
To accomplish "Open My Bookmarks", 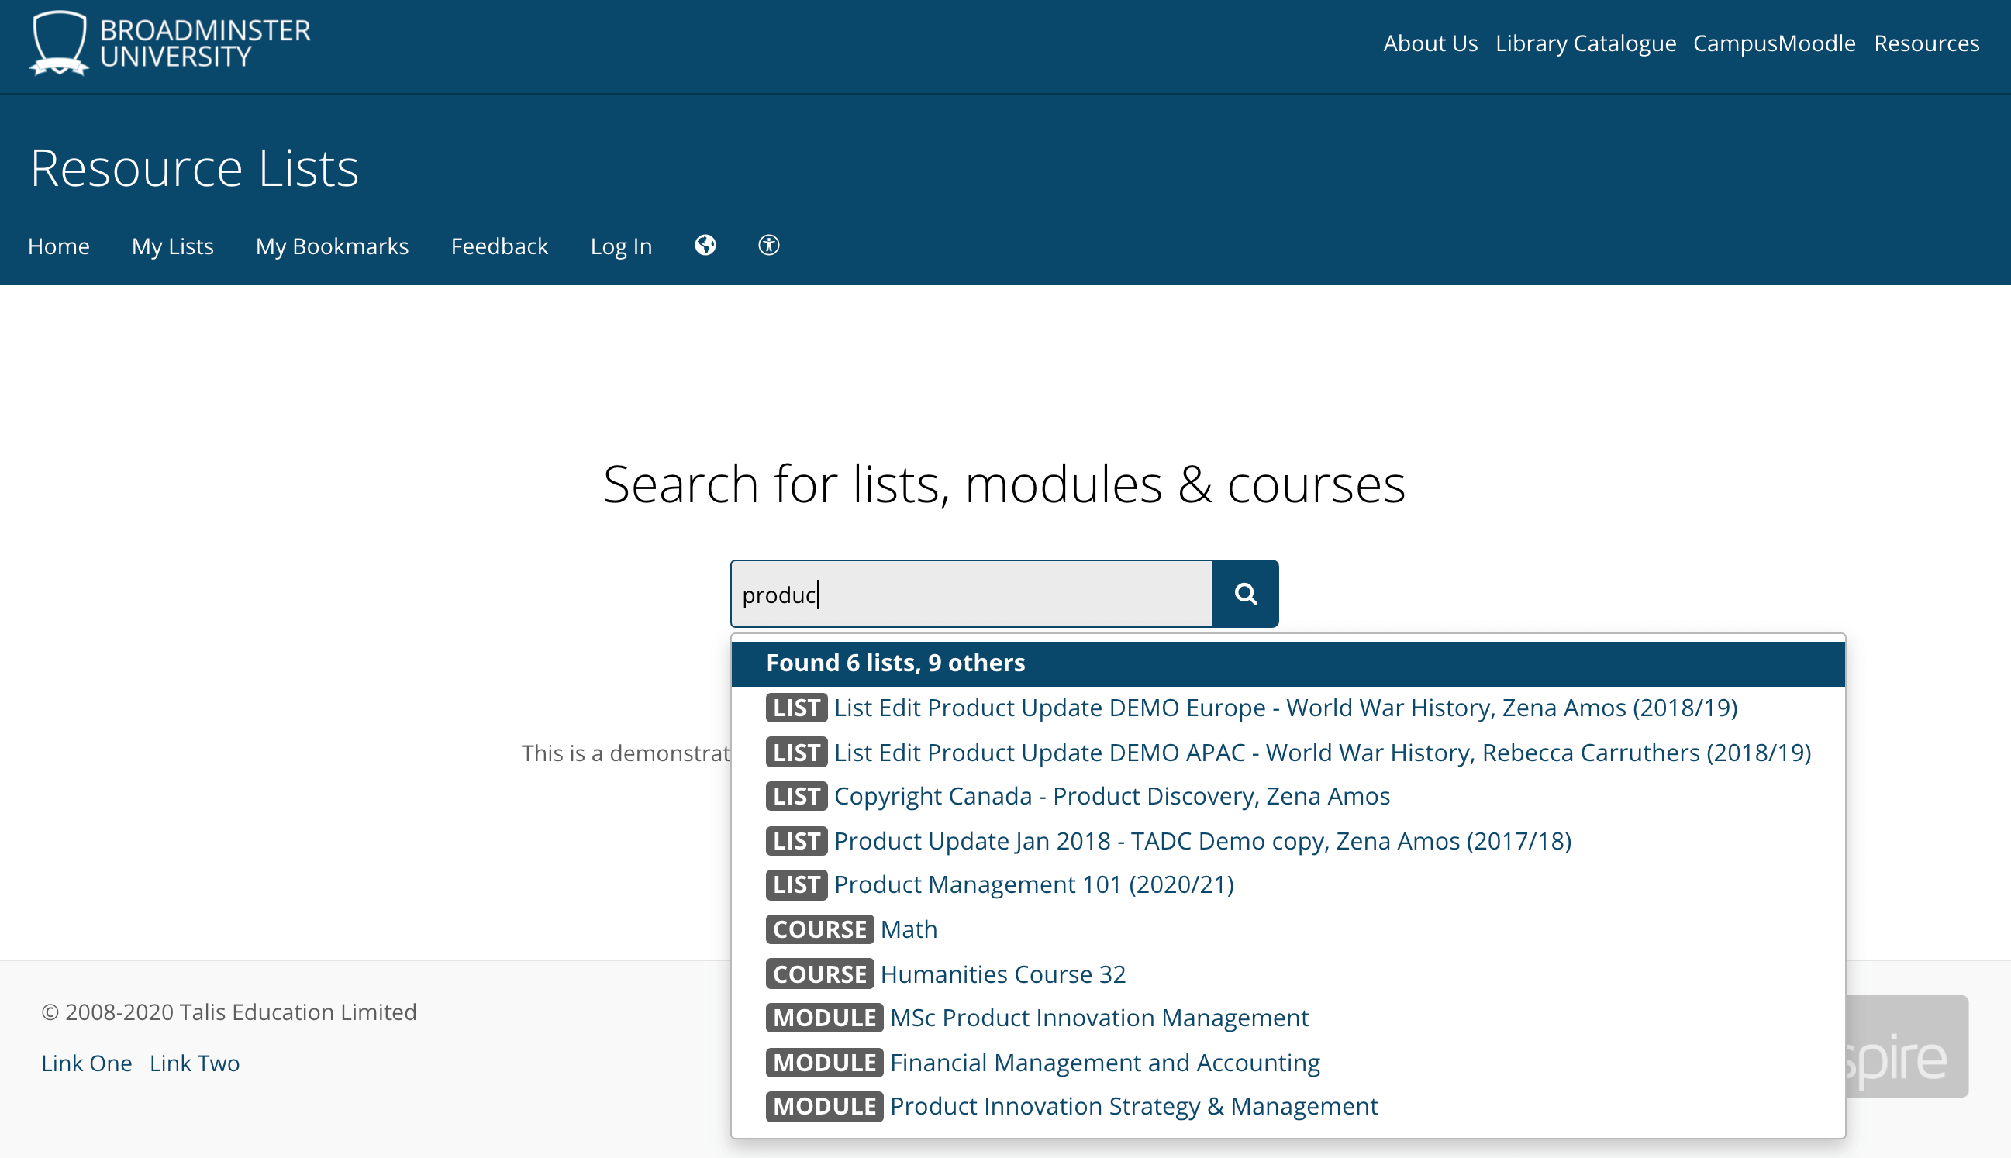I will coord(332,246).
